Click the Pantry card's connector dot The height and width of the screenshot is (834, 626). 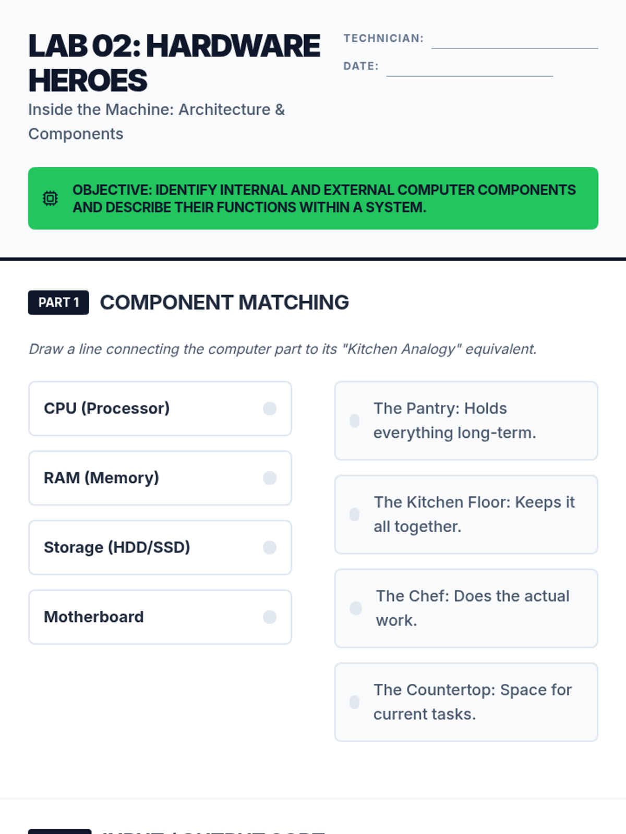(x=355, y=421)
